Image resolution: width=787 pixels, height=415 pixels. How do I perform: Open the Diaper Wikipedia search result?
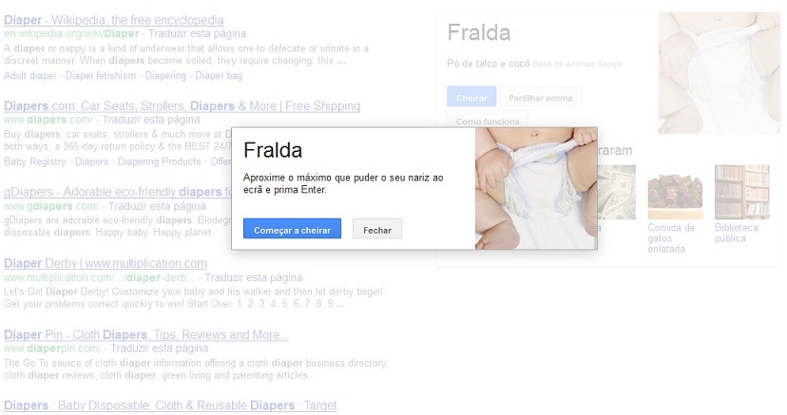[114, 20]
